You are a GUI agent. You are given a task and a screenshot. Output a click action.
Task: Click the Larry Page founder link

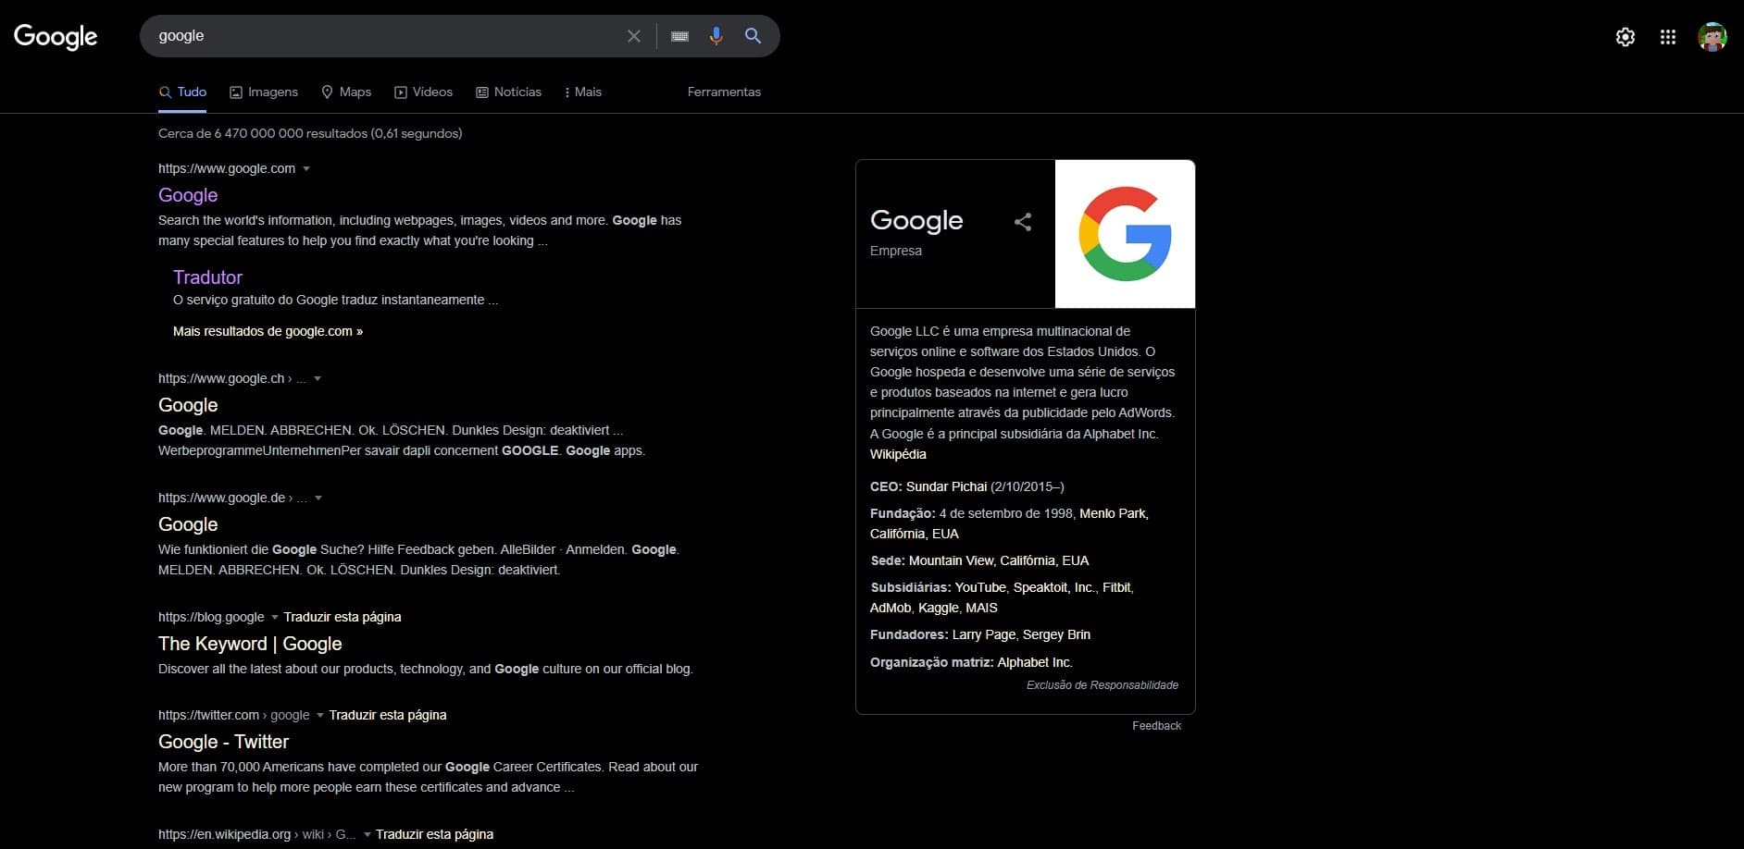point(984,634)
